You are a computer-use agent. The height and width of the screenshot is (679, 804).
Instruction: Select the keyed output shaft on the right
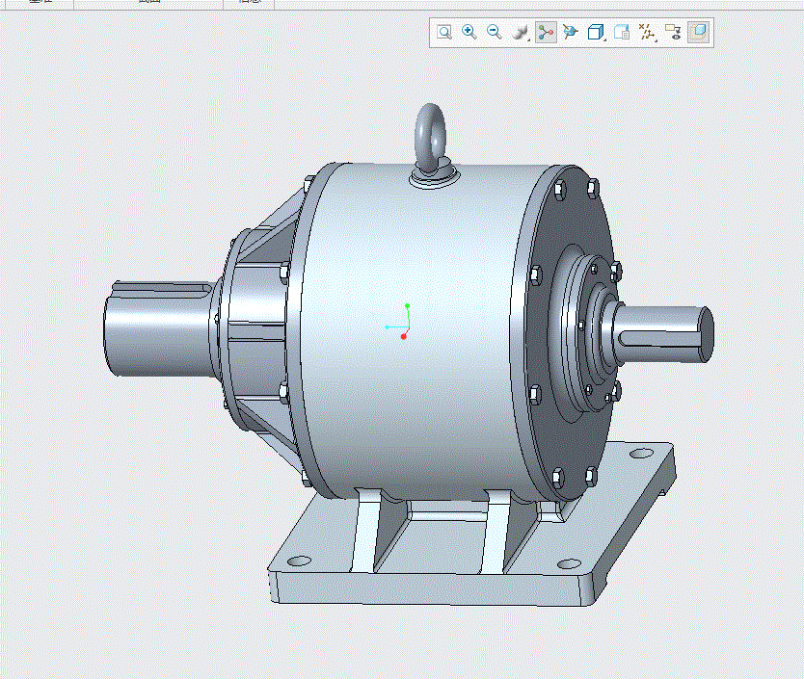tap(664, 333)
